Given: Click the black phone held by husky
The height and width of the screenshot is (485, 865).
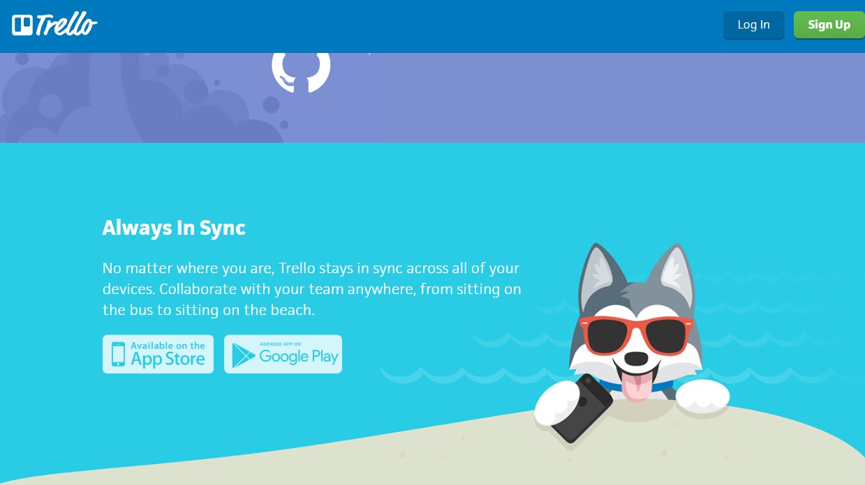Looking at the screenshot, I should coord(581,408).
